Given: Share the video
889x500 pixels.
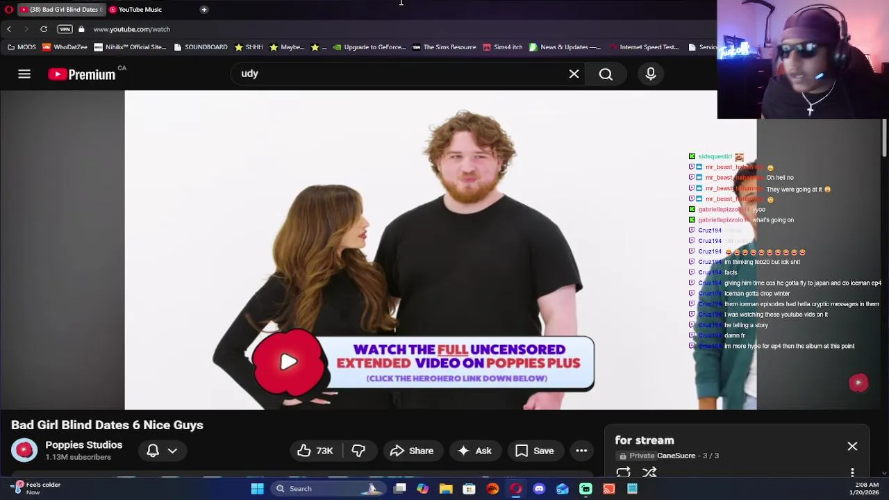Looking at the screenshot, I should click(x=412, y=451).
